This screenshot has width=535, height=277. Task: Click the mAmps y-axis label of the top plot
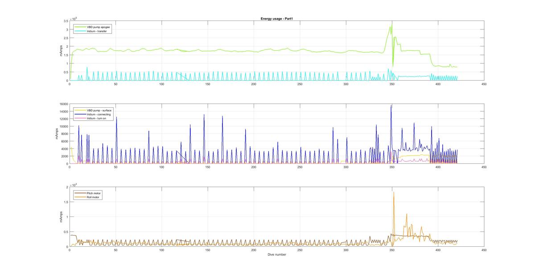point(61,50)
